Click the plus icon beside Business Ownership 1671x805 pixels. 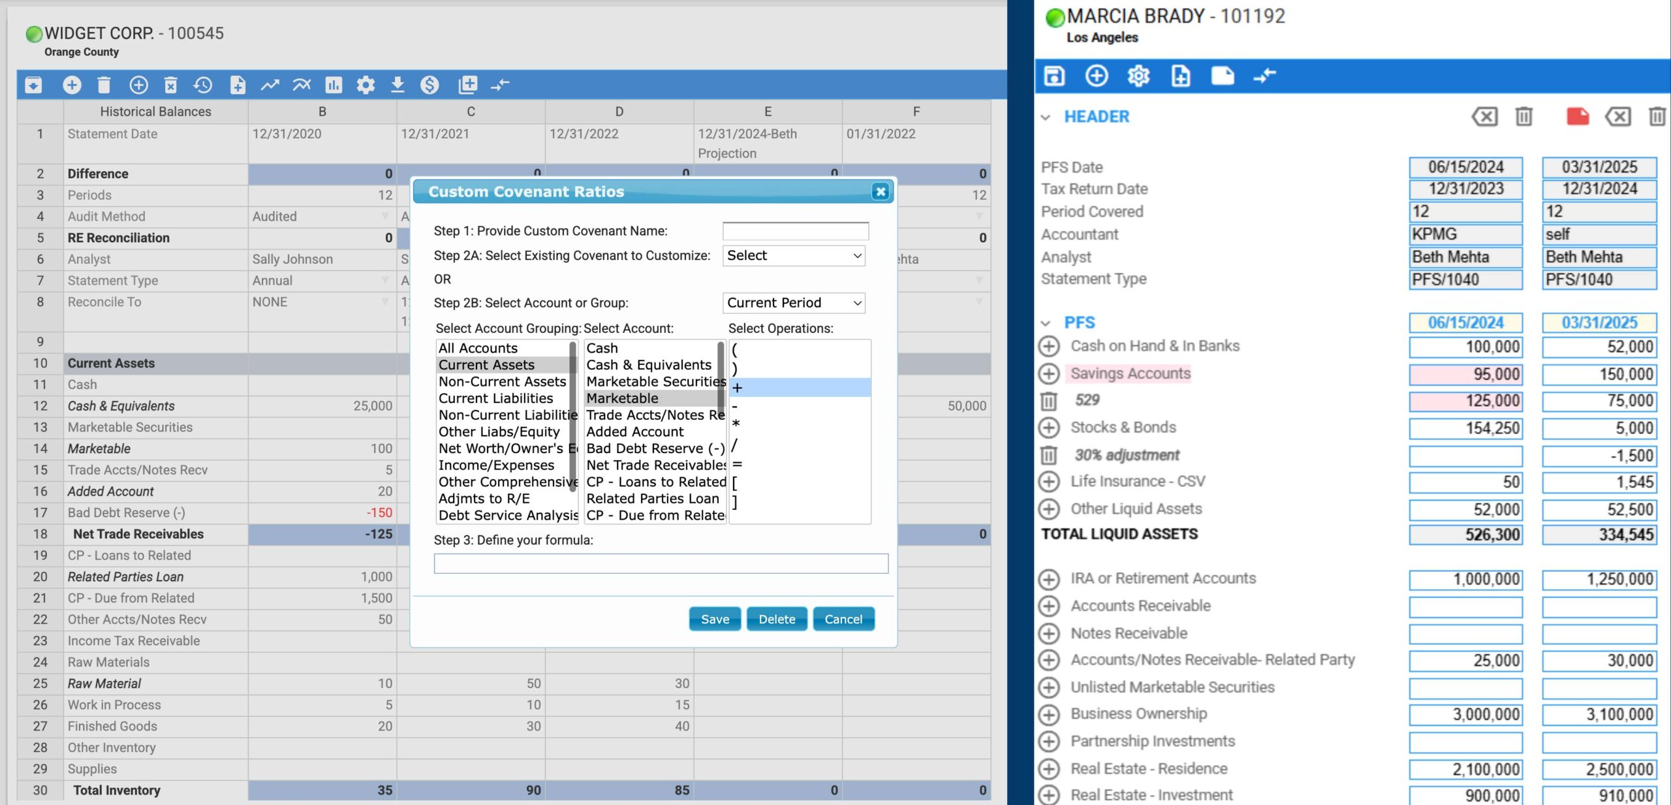tap(1048, 714)
